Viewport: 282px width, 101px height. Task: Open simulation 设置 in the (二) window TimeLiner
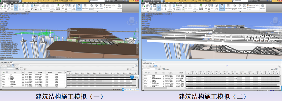tap(159, 69)
